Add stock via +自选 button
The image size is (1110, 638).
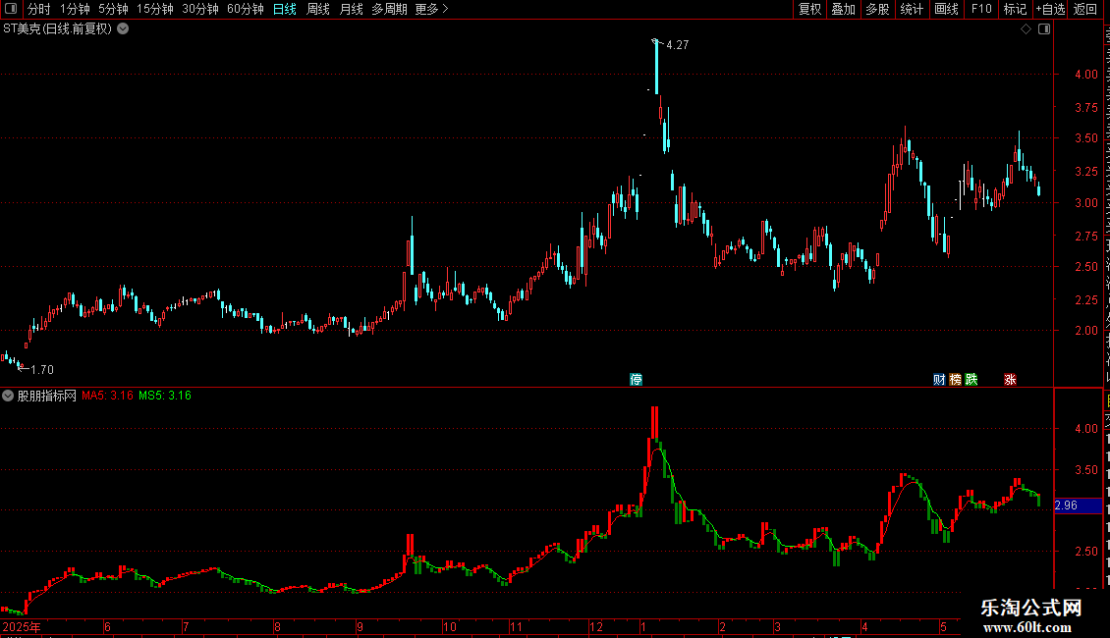(x=1050, y=9)
